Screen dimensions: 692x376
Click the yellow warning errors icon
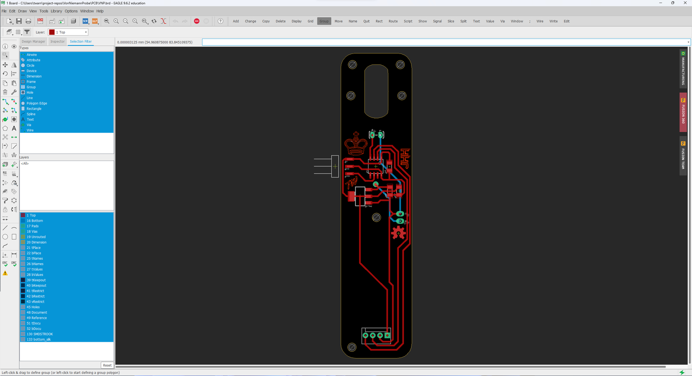5,273
